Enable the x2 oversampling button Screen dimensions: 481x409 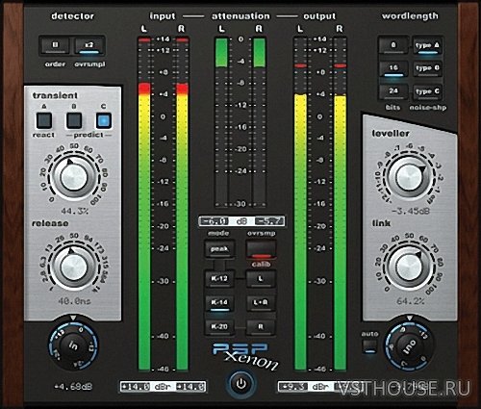click(89, 46)
